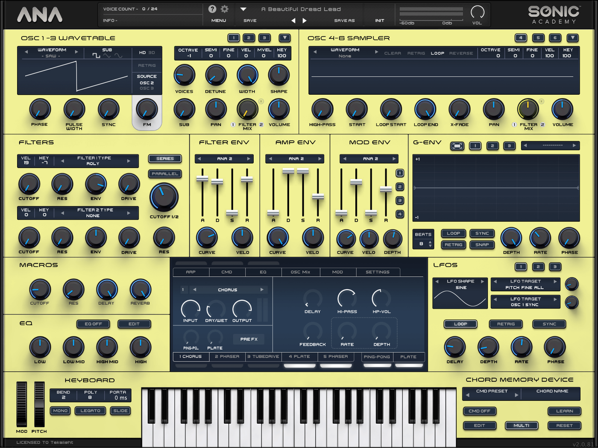This screenshot has height=448, width=598.
Task: Click the OSC 1 Filter Mix reset icon
Action: coord(261,102)
